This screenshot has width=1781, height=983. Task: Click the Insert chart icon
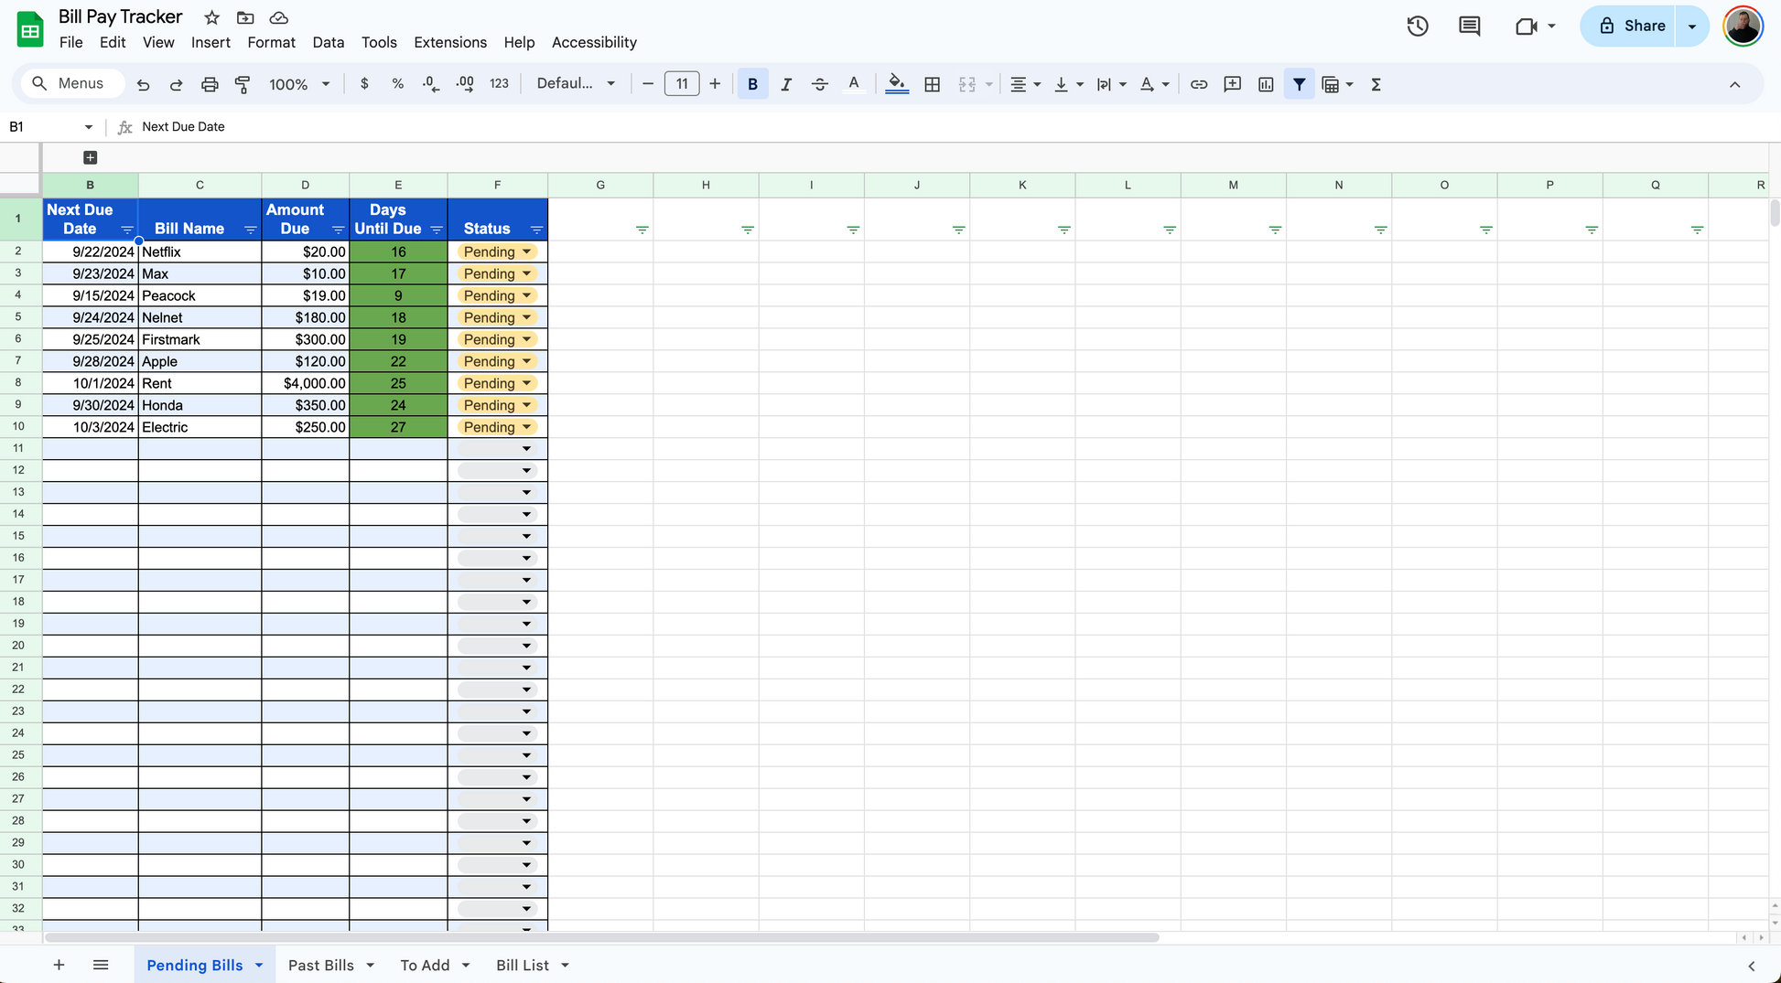click(1266, 84)
